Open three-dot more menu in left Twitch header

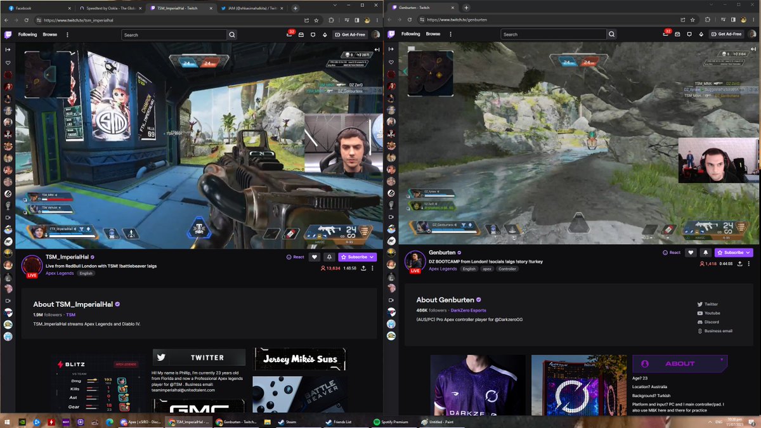click(67, 34)
